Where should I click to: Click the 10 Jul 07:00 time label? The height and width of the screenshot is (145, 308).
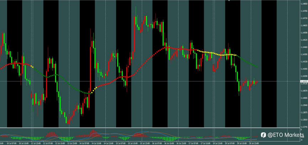[12, 144]
